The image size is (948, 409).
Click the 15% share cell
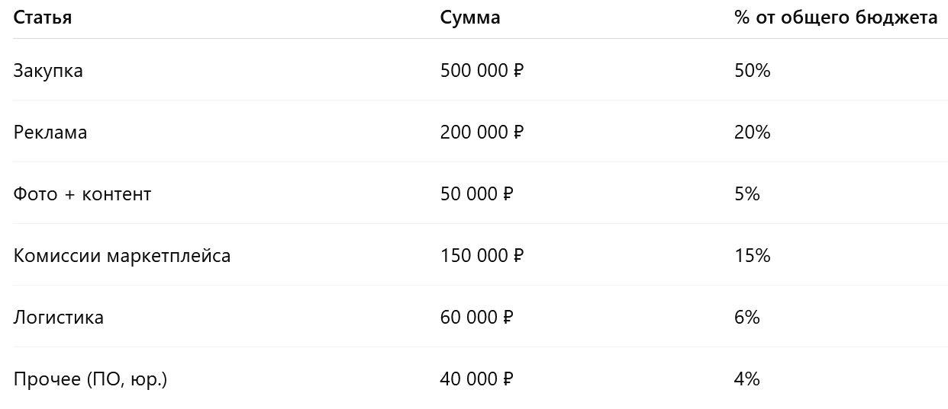(753, 256)
